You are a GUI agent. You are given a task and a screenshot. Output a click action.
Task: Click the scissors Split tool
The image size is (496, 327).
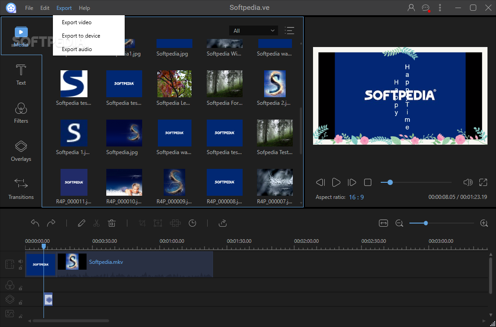pos(96,223)
